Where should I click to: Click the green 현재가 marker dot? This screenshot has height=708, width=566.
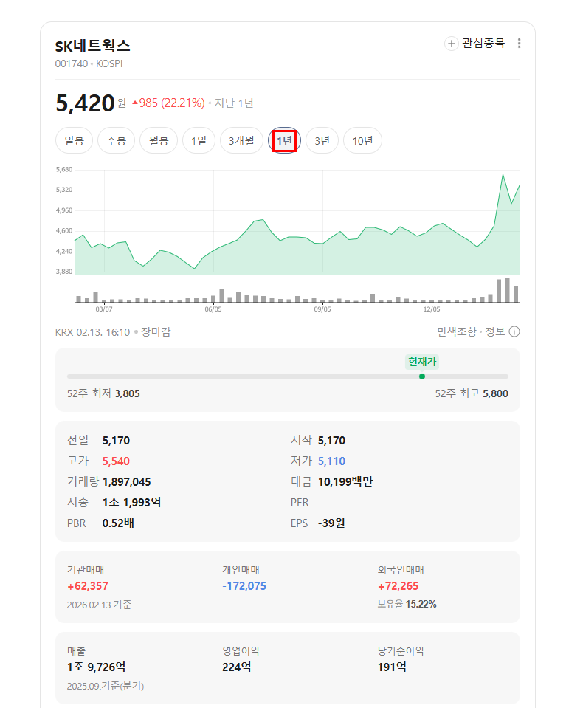click(422, 377)
